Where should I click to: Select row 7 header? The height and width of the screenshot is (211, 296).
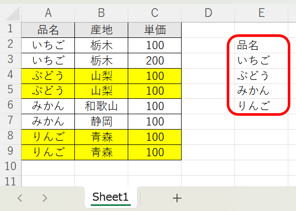click(11, 121)
